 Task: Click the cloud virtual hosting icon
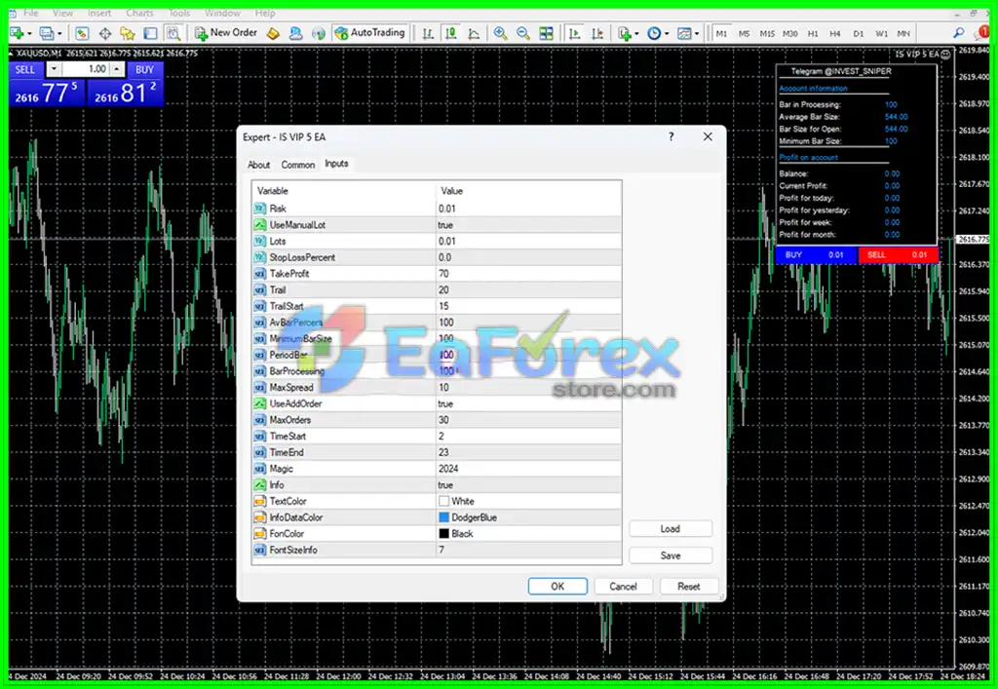[296, 33]
